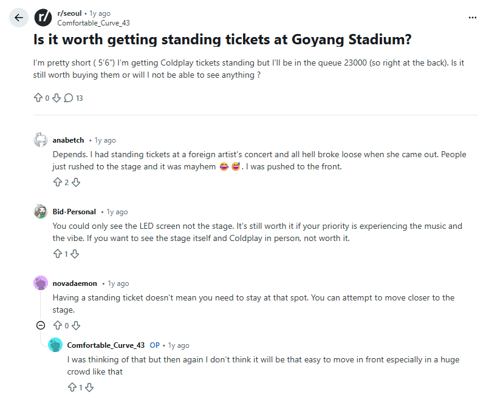Open Bid-Personal's profile
486x400 pixels.
pyautogui.click(x=74, y=211)
